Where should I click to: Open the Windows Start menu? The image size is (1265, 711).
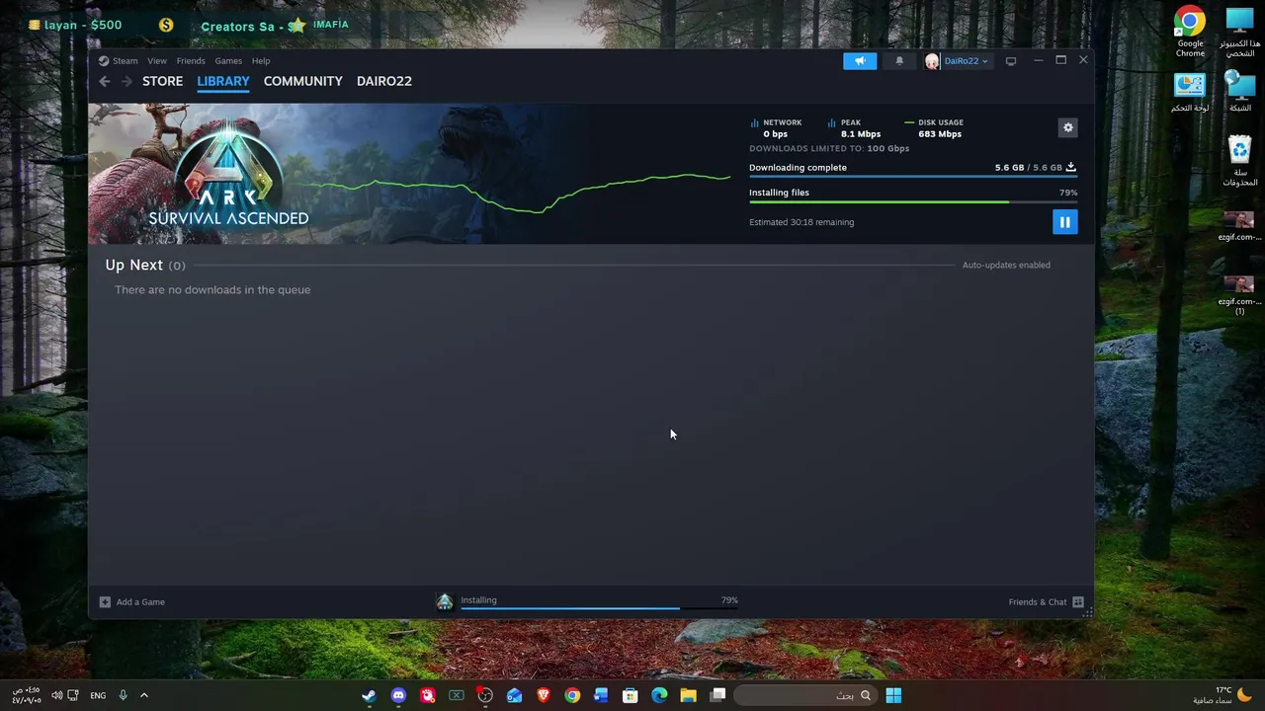pos(893,696)
